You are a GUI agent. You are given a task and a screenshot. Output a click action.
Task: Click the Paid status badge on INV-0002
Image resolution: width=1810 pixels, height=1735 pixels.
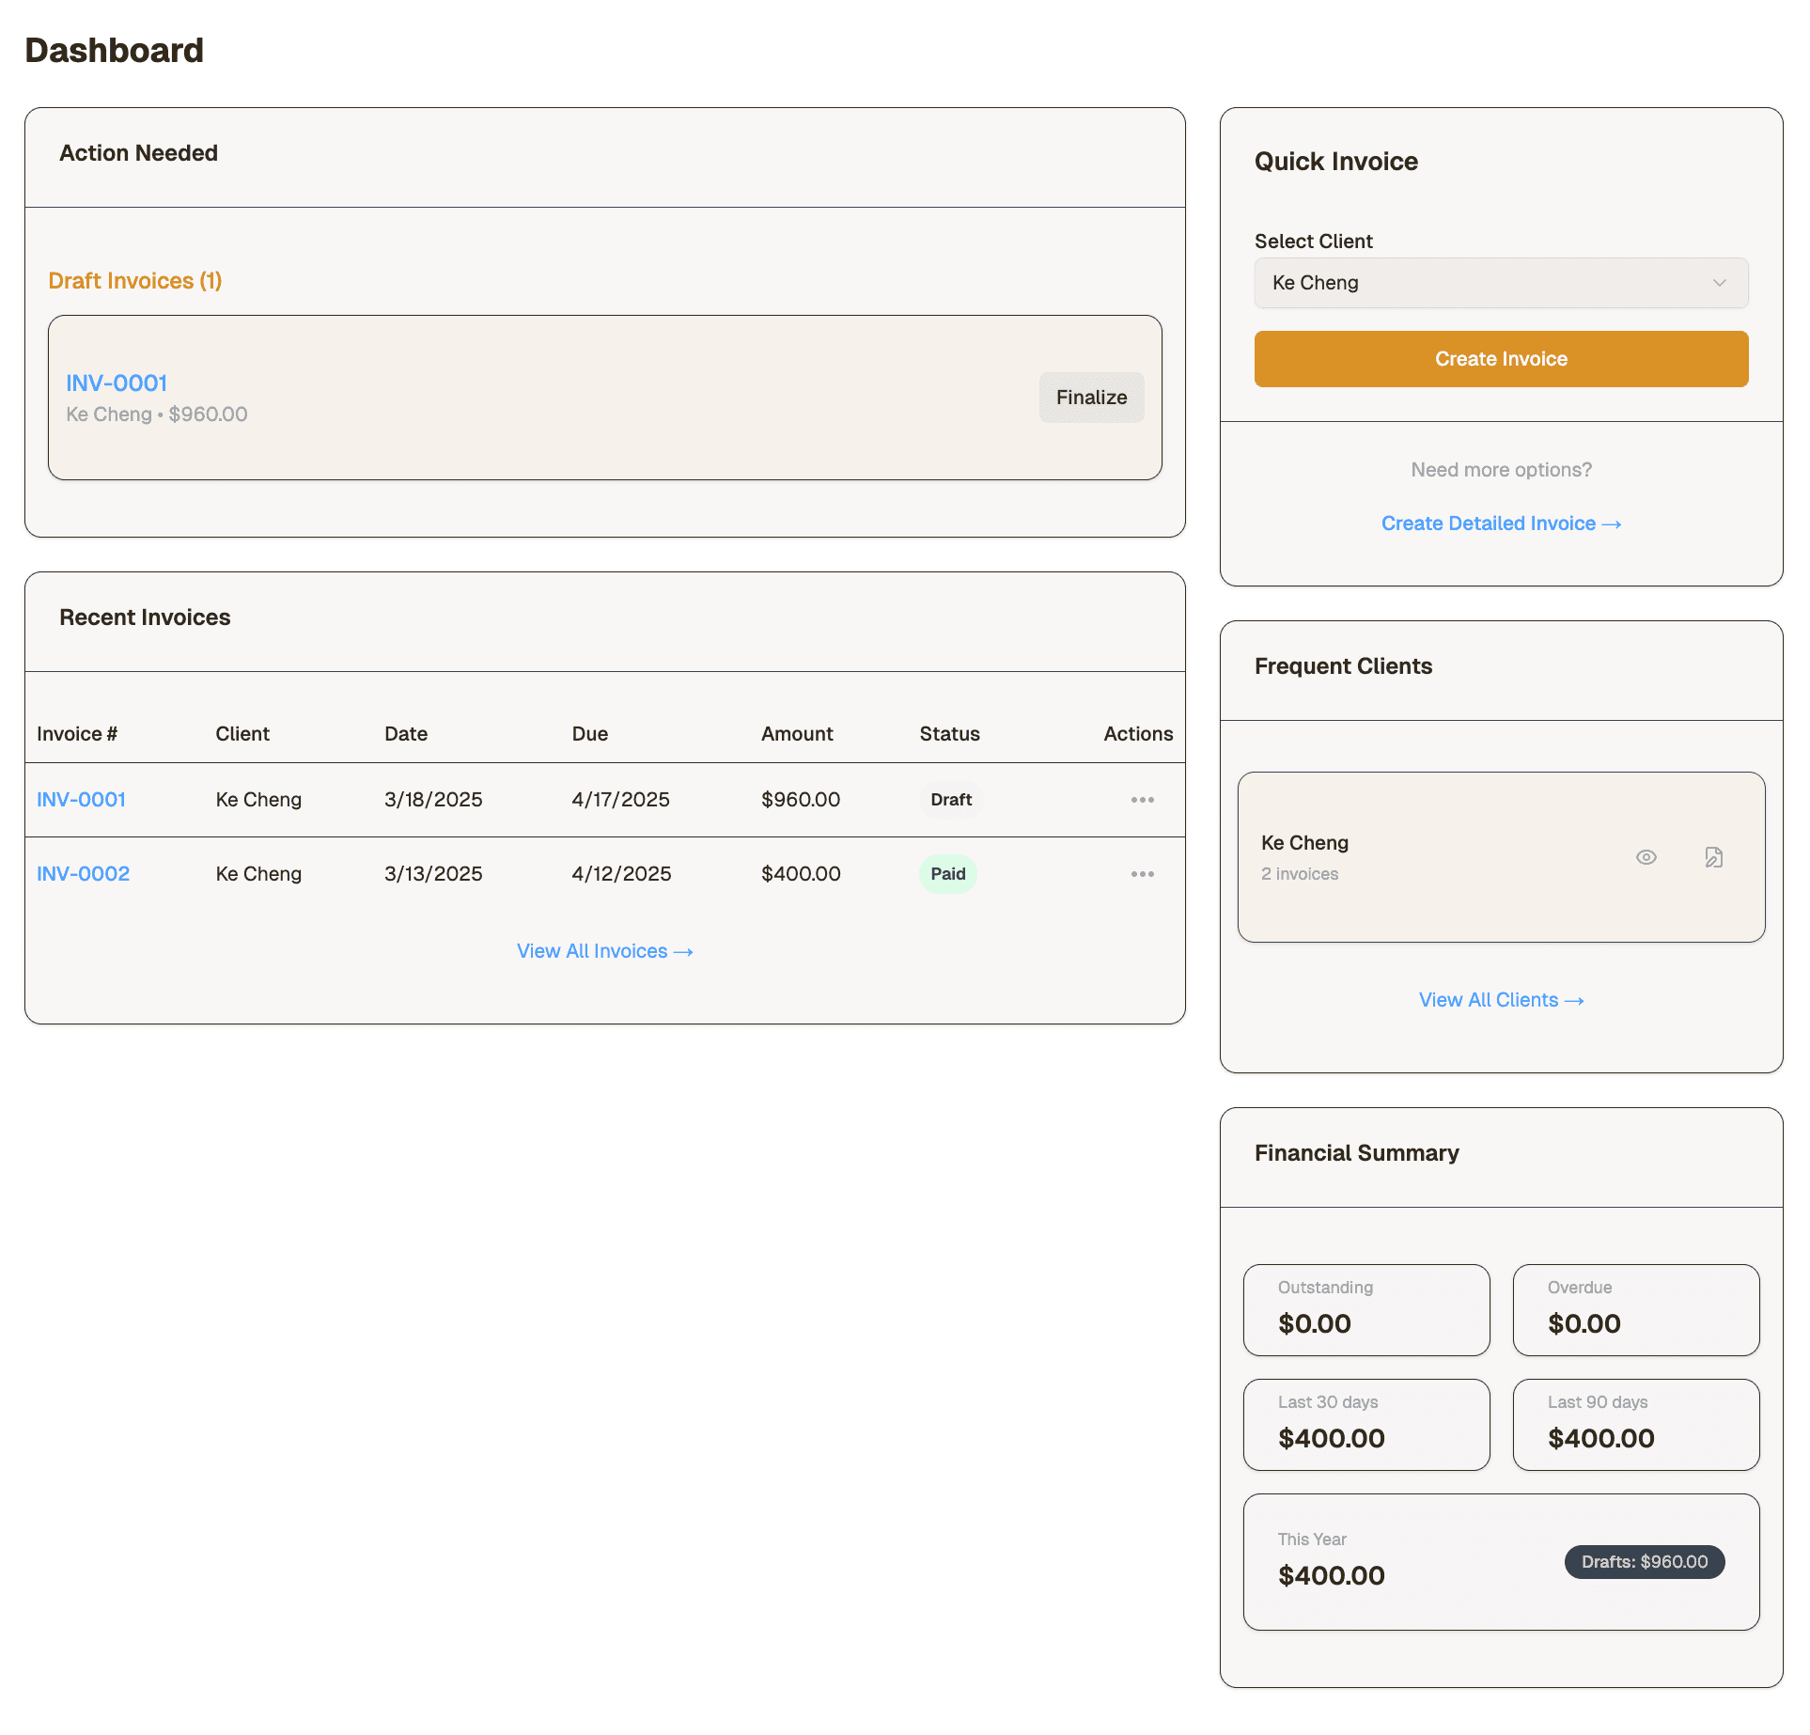point(947,873)
